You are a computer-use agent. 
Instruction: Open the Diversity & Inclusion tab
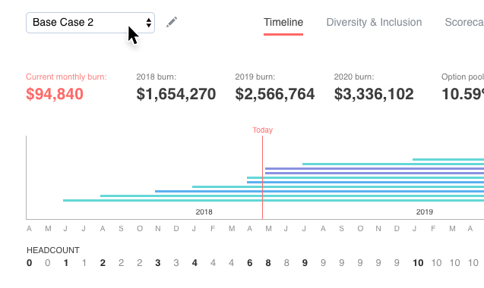[374, 22]
